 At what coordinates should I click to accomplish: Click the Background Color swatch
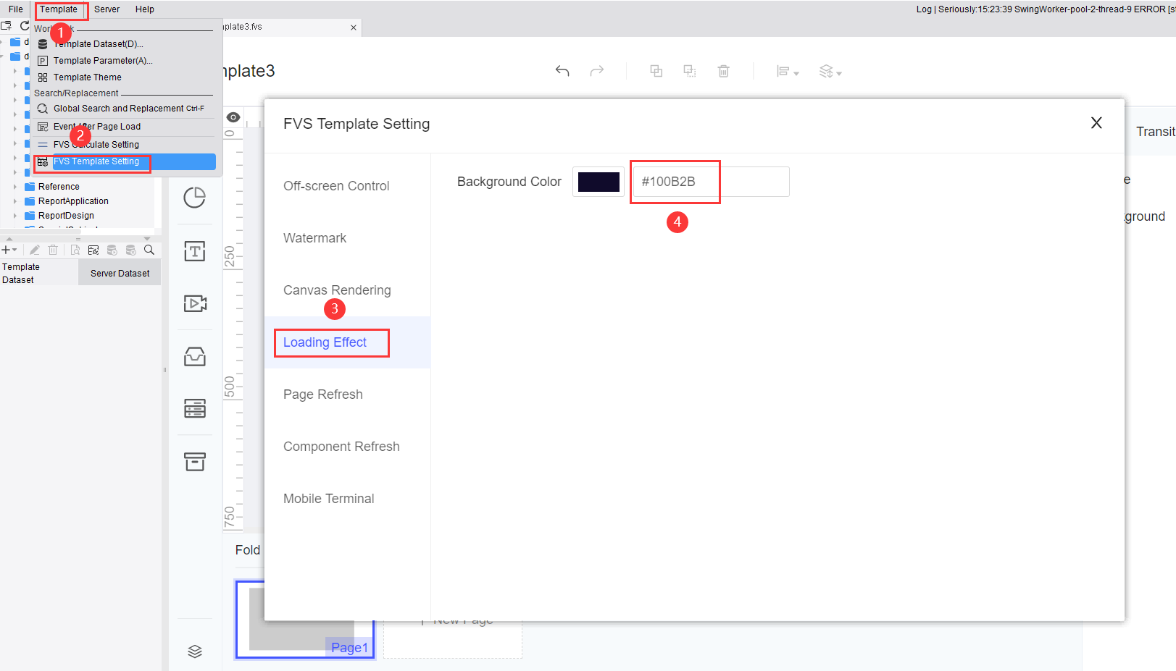pyautogui.click(x=598, y=181)
